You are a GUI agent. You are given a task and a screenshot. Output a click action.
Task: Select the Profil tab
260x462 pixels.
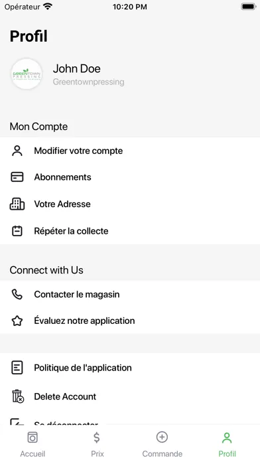click(x=227, y=444)
